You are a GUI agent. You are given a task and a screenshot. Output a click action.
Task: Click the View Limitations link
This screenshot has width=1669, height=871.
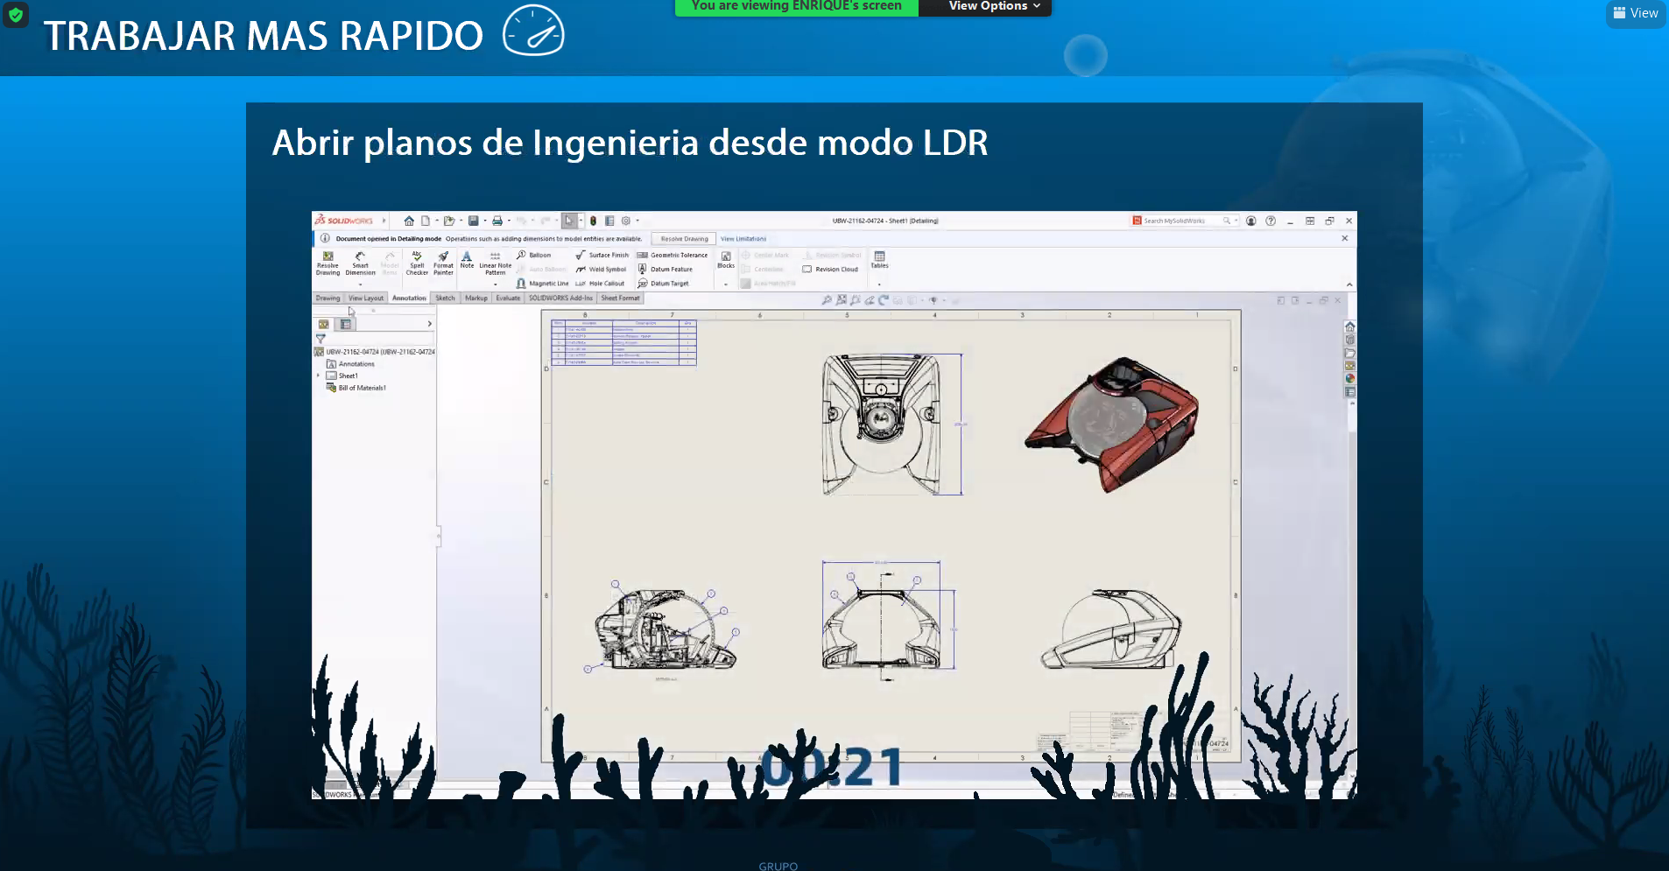point(743,239)
